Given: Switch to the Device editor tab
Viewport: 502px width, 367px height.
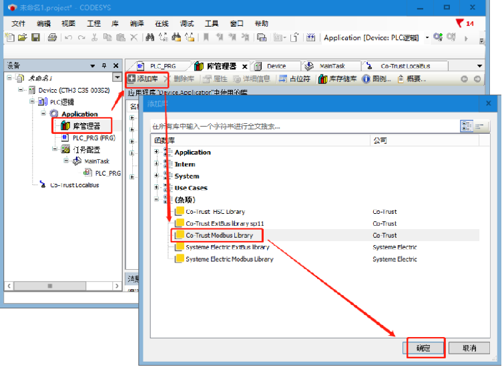Looking at the screenshot, I should tap(275, 66).
